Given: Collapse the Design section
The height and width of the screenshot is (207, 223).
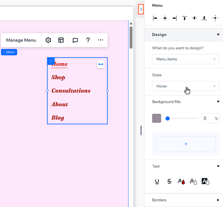Looking at the screenshot, I should (218, 35).
